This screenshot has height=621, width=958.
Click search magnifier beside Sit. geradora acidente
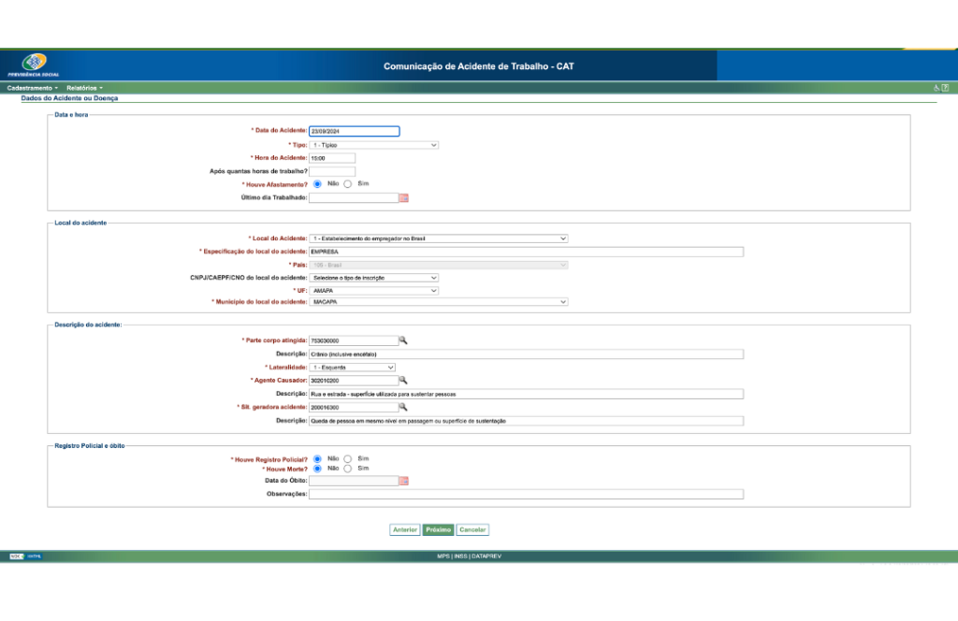[404, 408]
